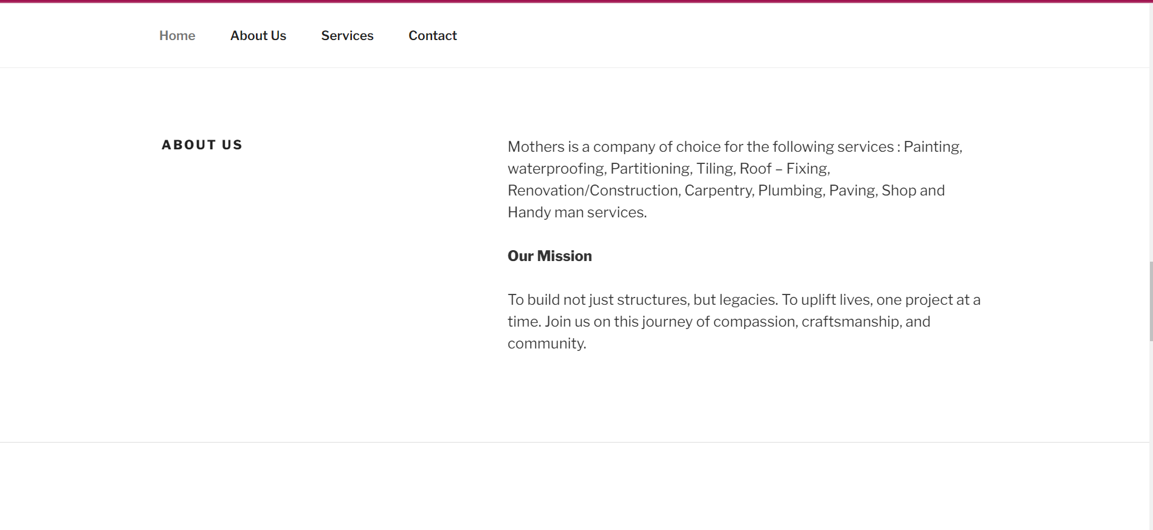Go to the About Us page
The width and height of the screenshot is (1153, 530).
(x=258, y=36)
